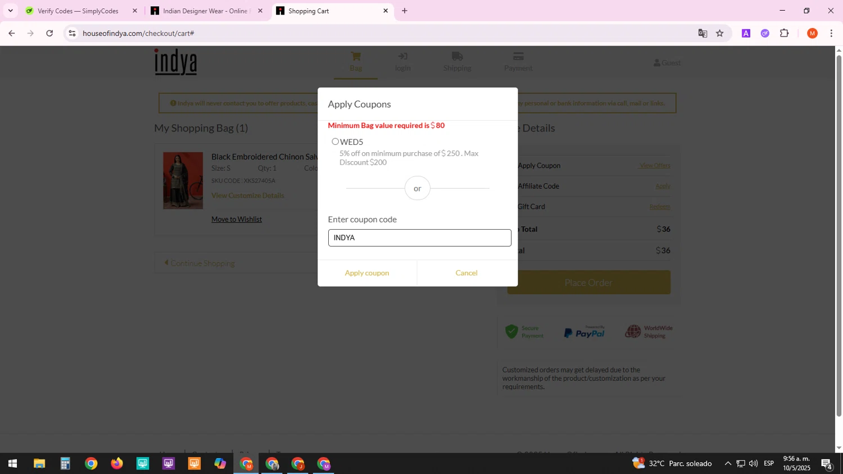Show hidden system tray icons
The image size is (843, 474).
coord(728,464)
